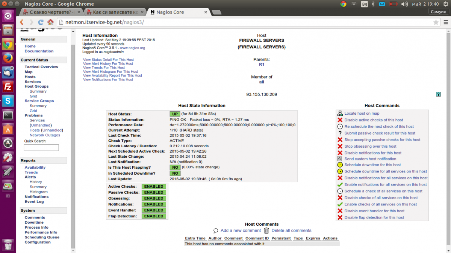Click the clock icon for Re-schedule next check

point(340,127)
